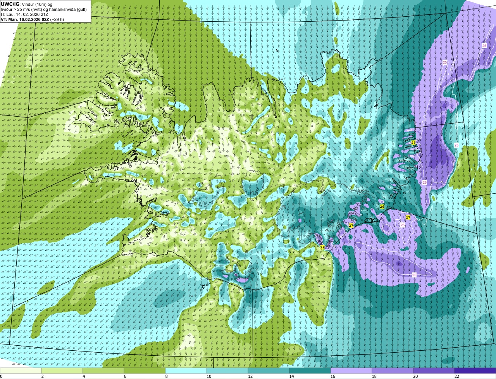Click the yellow gust label 28
The height and width of the screenshot is (379, 496).
click(413, 143)
